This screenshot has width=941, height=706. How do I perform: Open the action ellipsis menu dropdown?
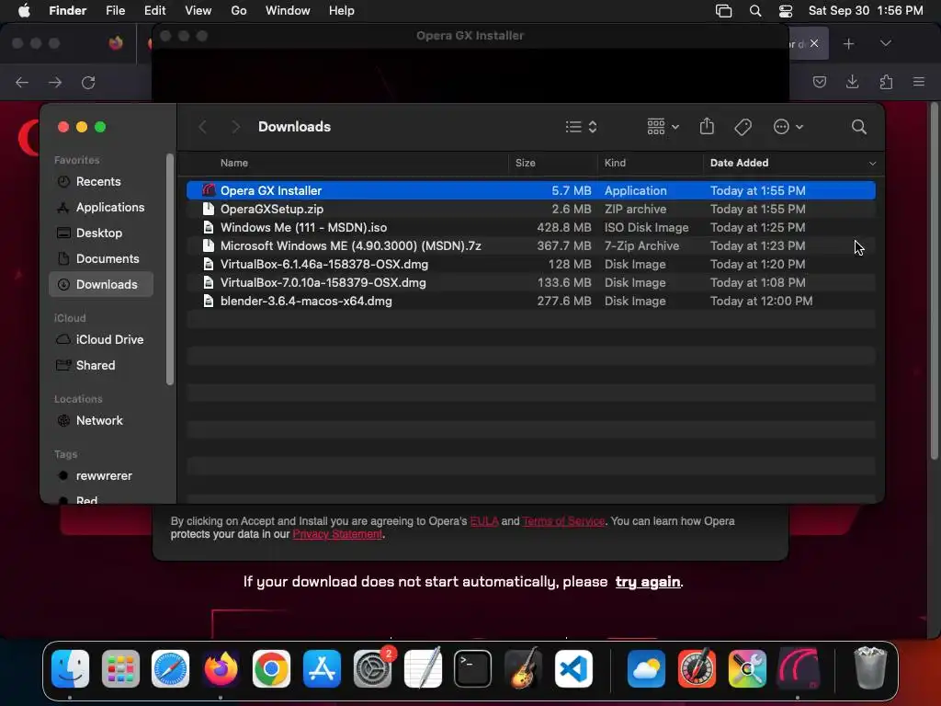click(x=788, y=127)
